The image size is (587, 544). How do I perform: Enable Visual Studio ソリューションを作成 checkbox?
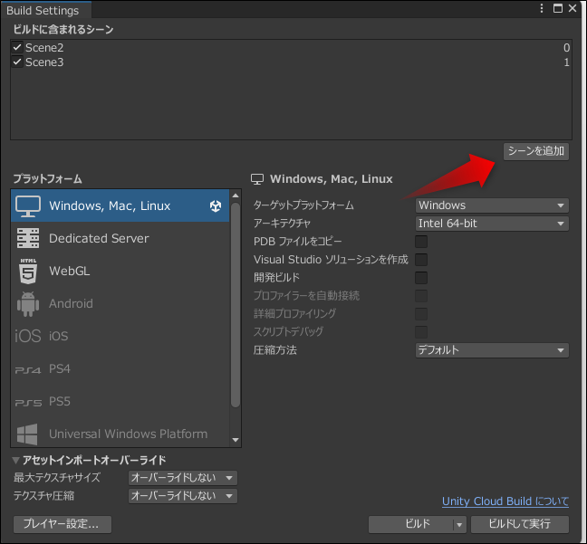[421, 260]
